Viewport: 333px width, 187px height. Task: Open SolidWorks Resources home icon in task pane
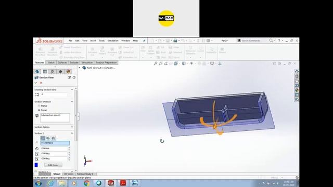click(x=297, y=72)
